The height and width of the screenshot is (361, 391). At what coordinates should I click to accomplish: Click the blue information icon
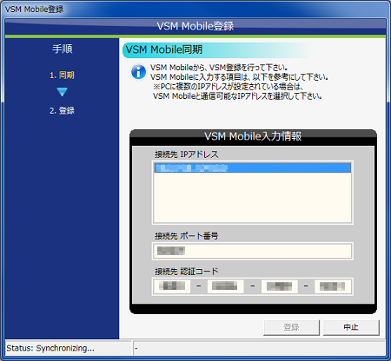[138, 72]
